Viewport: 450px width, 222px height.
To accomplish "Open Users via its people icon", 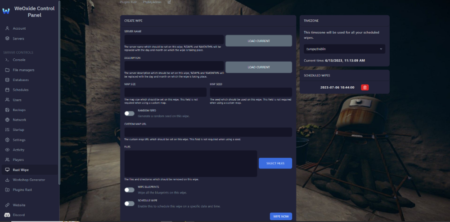I will pyautogui.click(x=7, y=100).
